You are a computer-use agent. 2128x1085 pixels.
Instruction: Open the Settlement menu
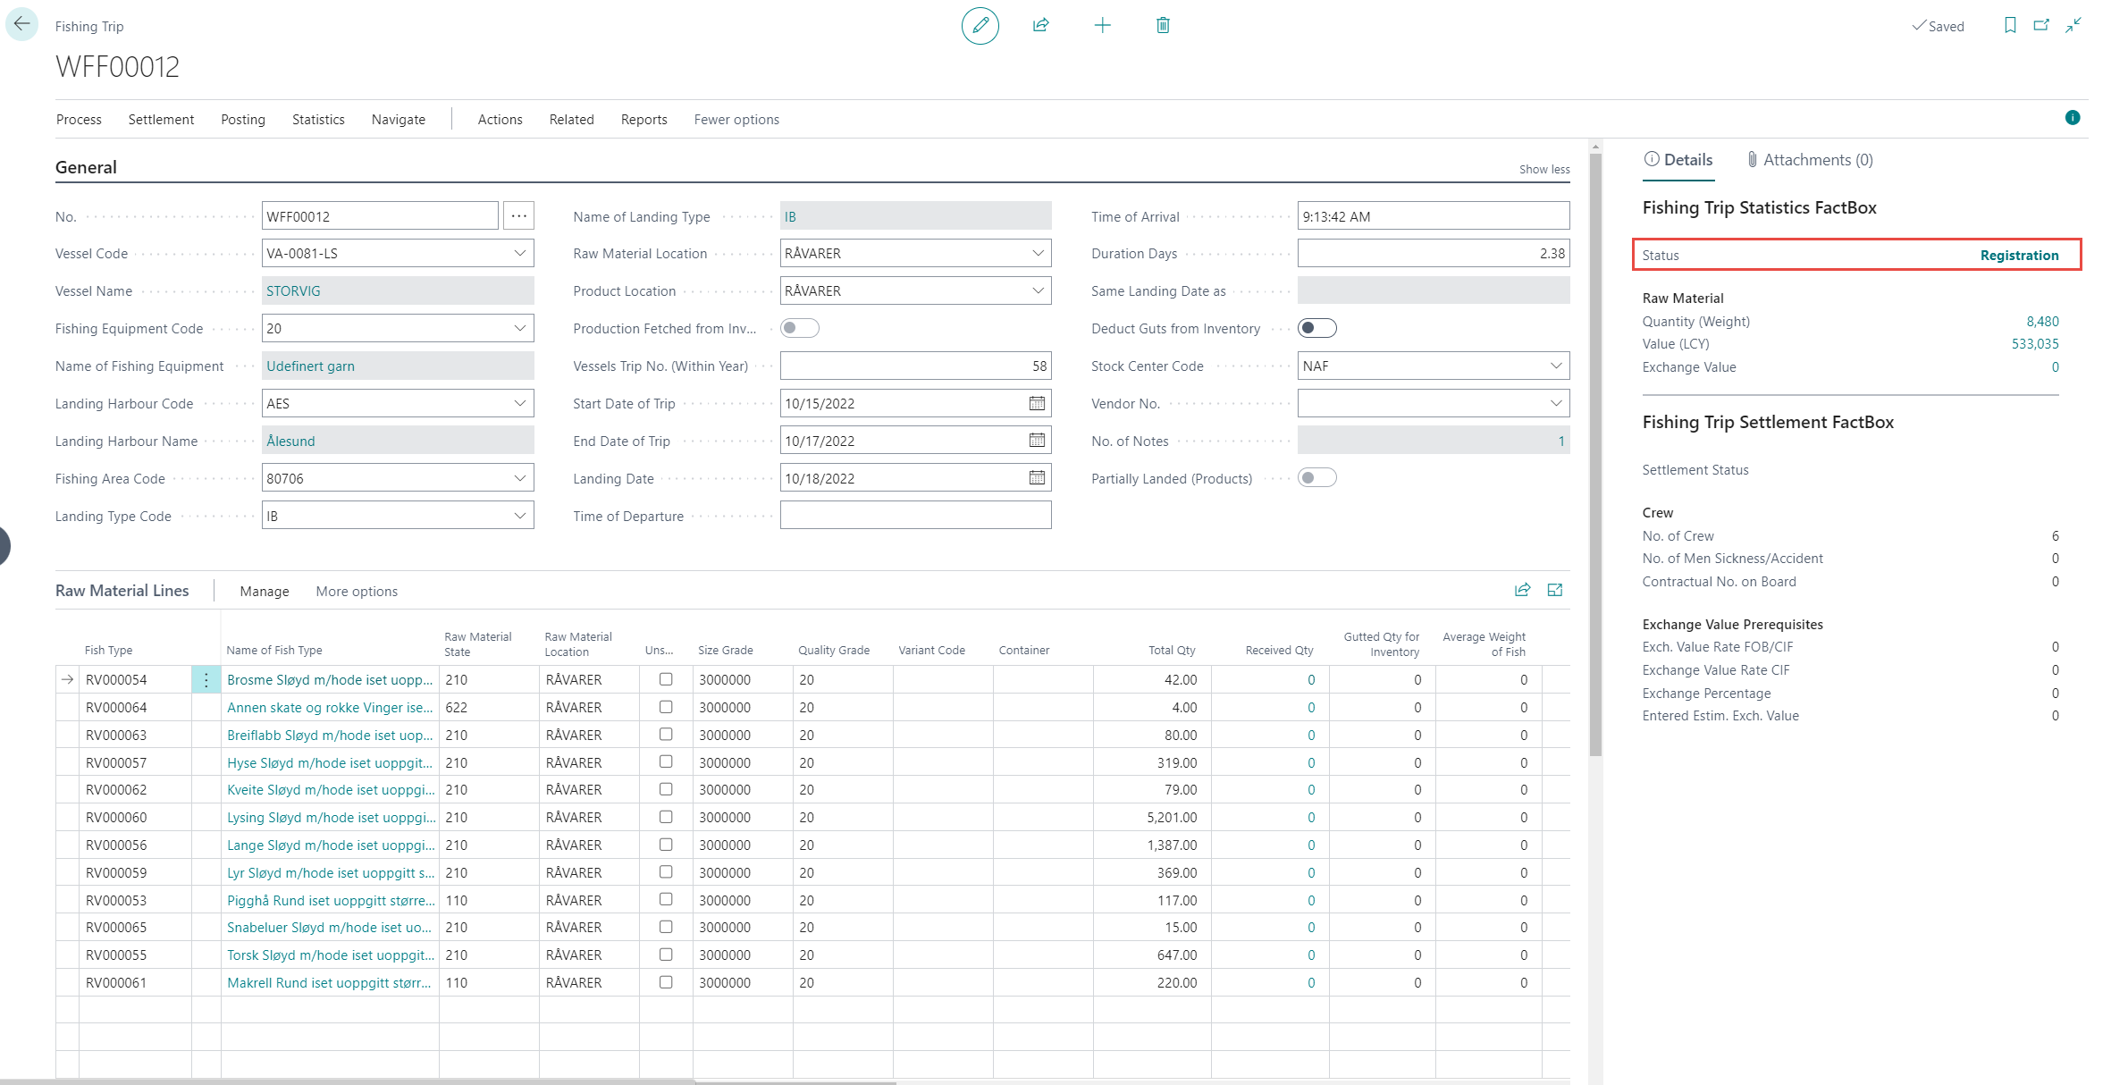click(x=161, y=120)
